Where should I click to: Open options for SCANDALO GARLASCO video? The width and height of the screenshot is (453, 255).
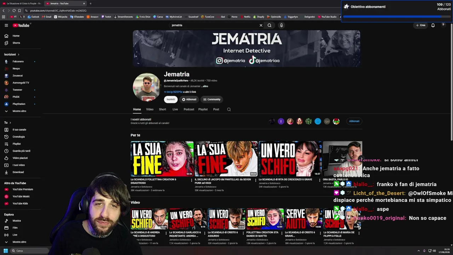click(x=205, y=233)
